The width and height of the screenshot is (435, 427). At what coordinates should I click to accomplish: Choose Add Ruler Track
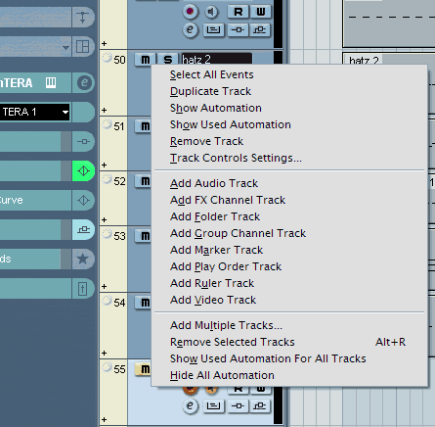(x=212, y=283)
